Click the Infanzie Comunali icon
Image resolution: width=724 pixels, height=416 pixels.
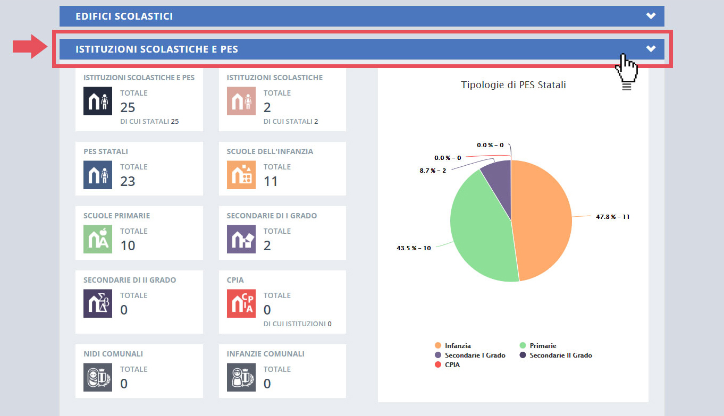tap(241, 377)
